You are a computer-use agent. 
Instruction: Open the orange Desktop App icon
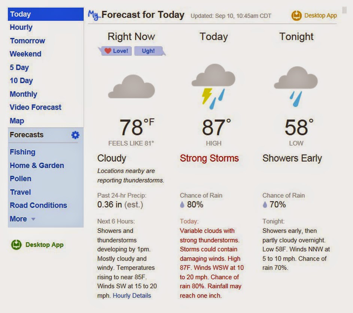296,15
